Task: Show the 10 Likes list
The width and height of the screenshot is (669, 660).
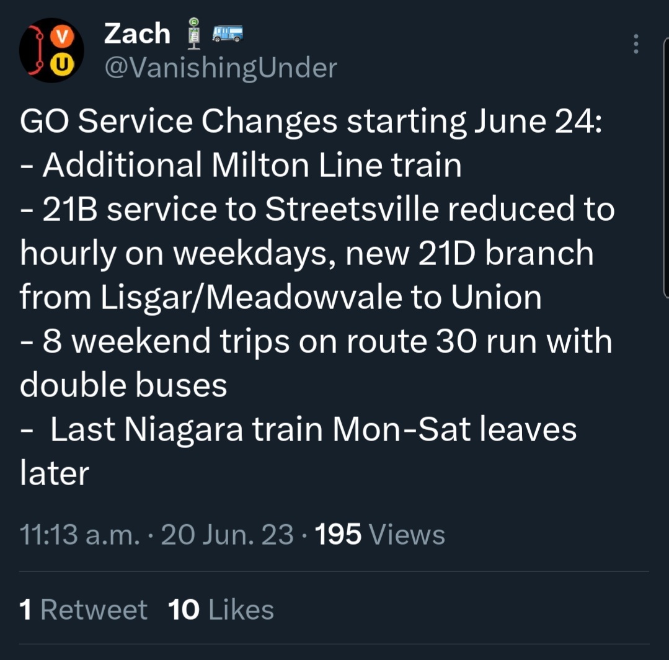Action: click(221, 609)
